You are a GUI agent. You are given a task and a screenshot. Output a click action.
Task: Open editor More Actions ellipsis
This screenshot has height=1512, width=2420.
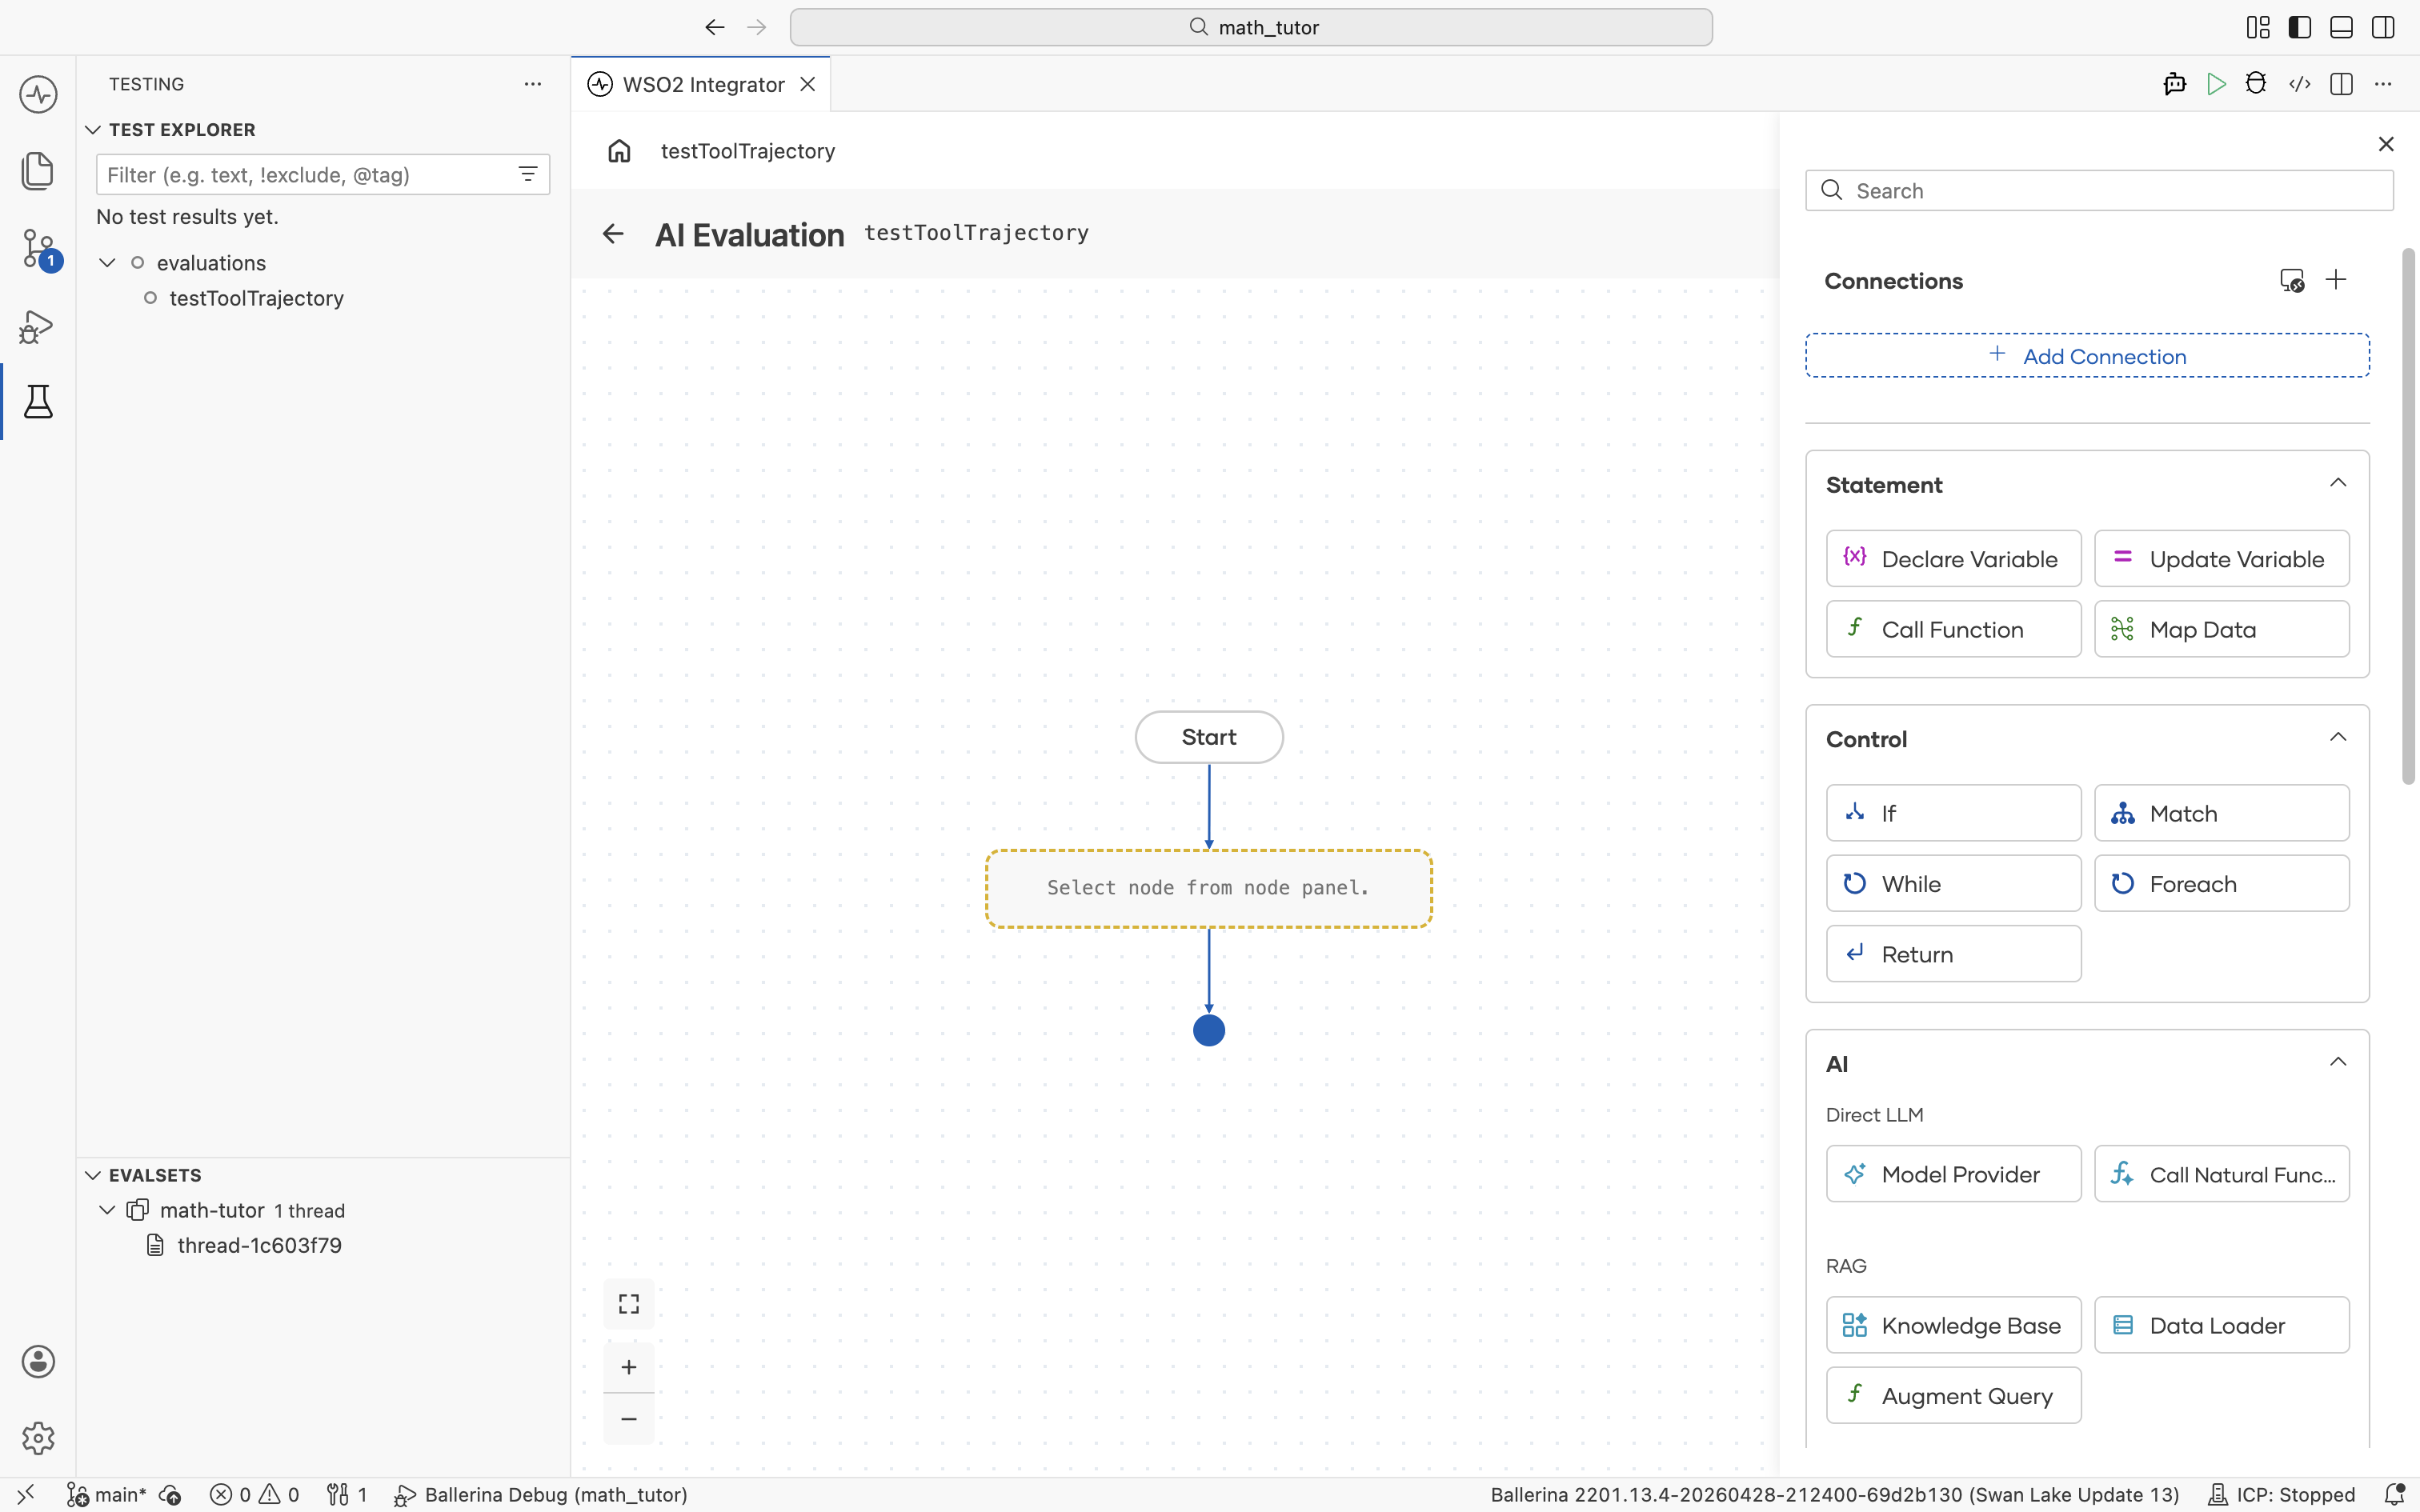2383,84
